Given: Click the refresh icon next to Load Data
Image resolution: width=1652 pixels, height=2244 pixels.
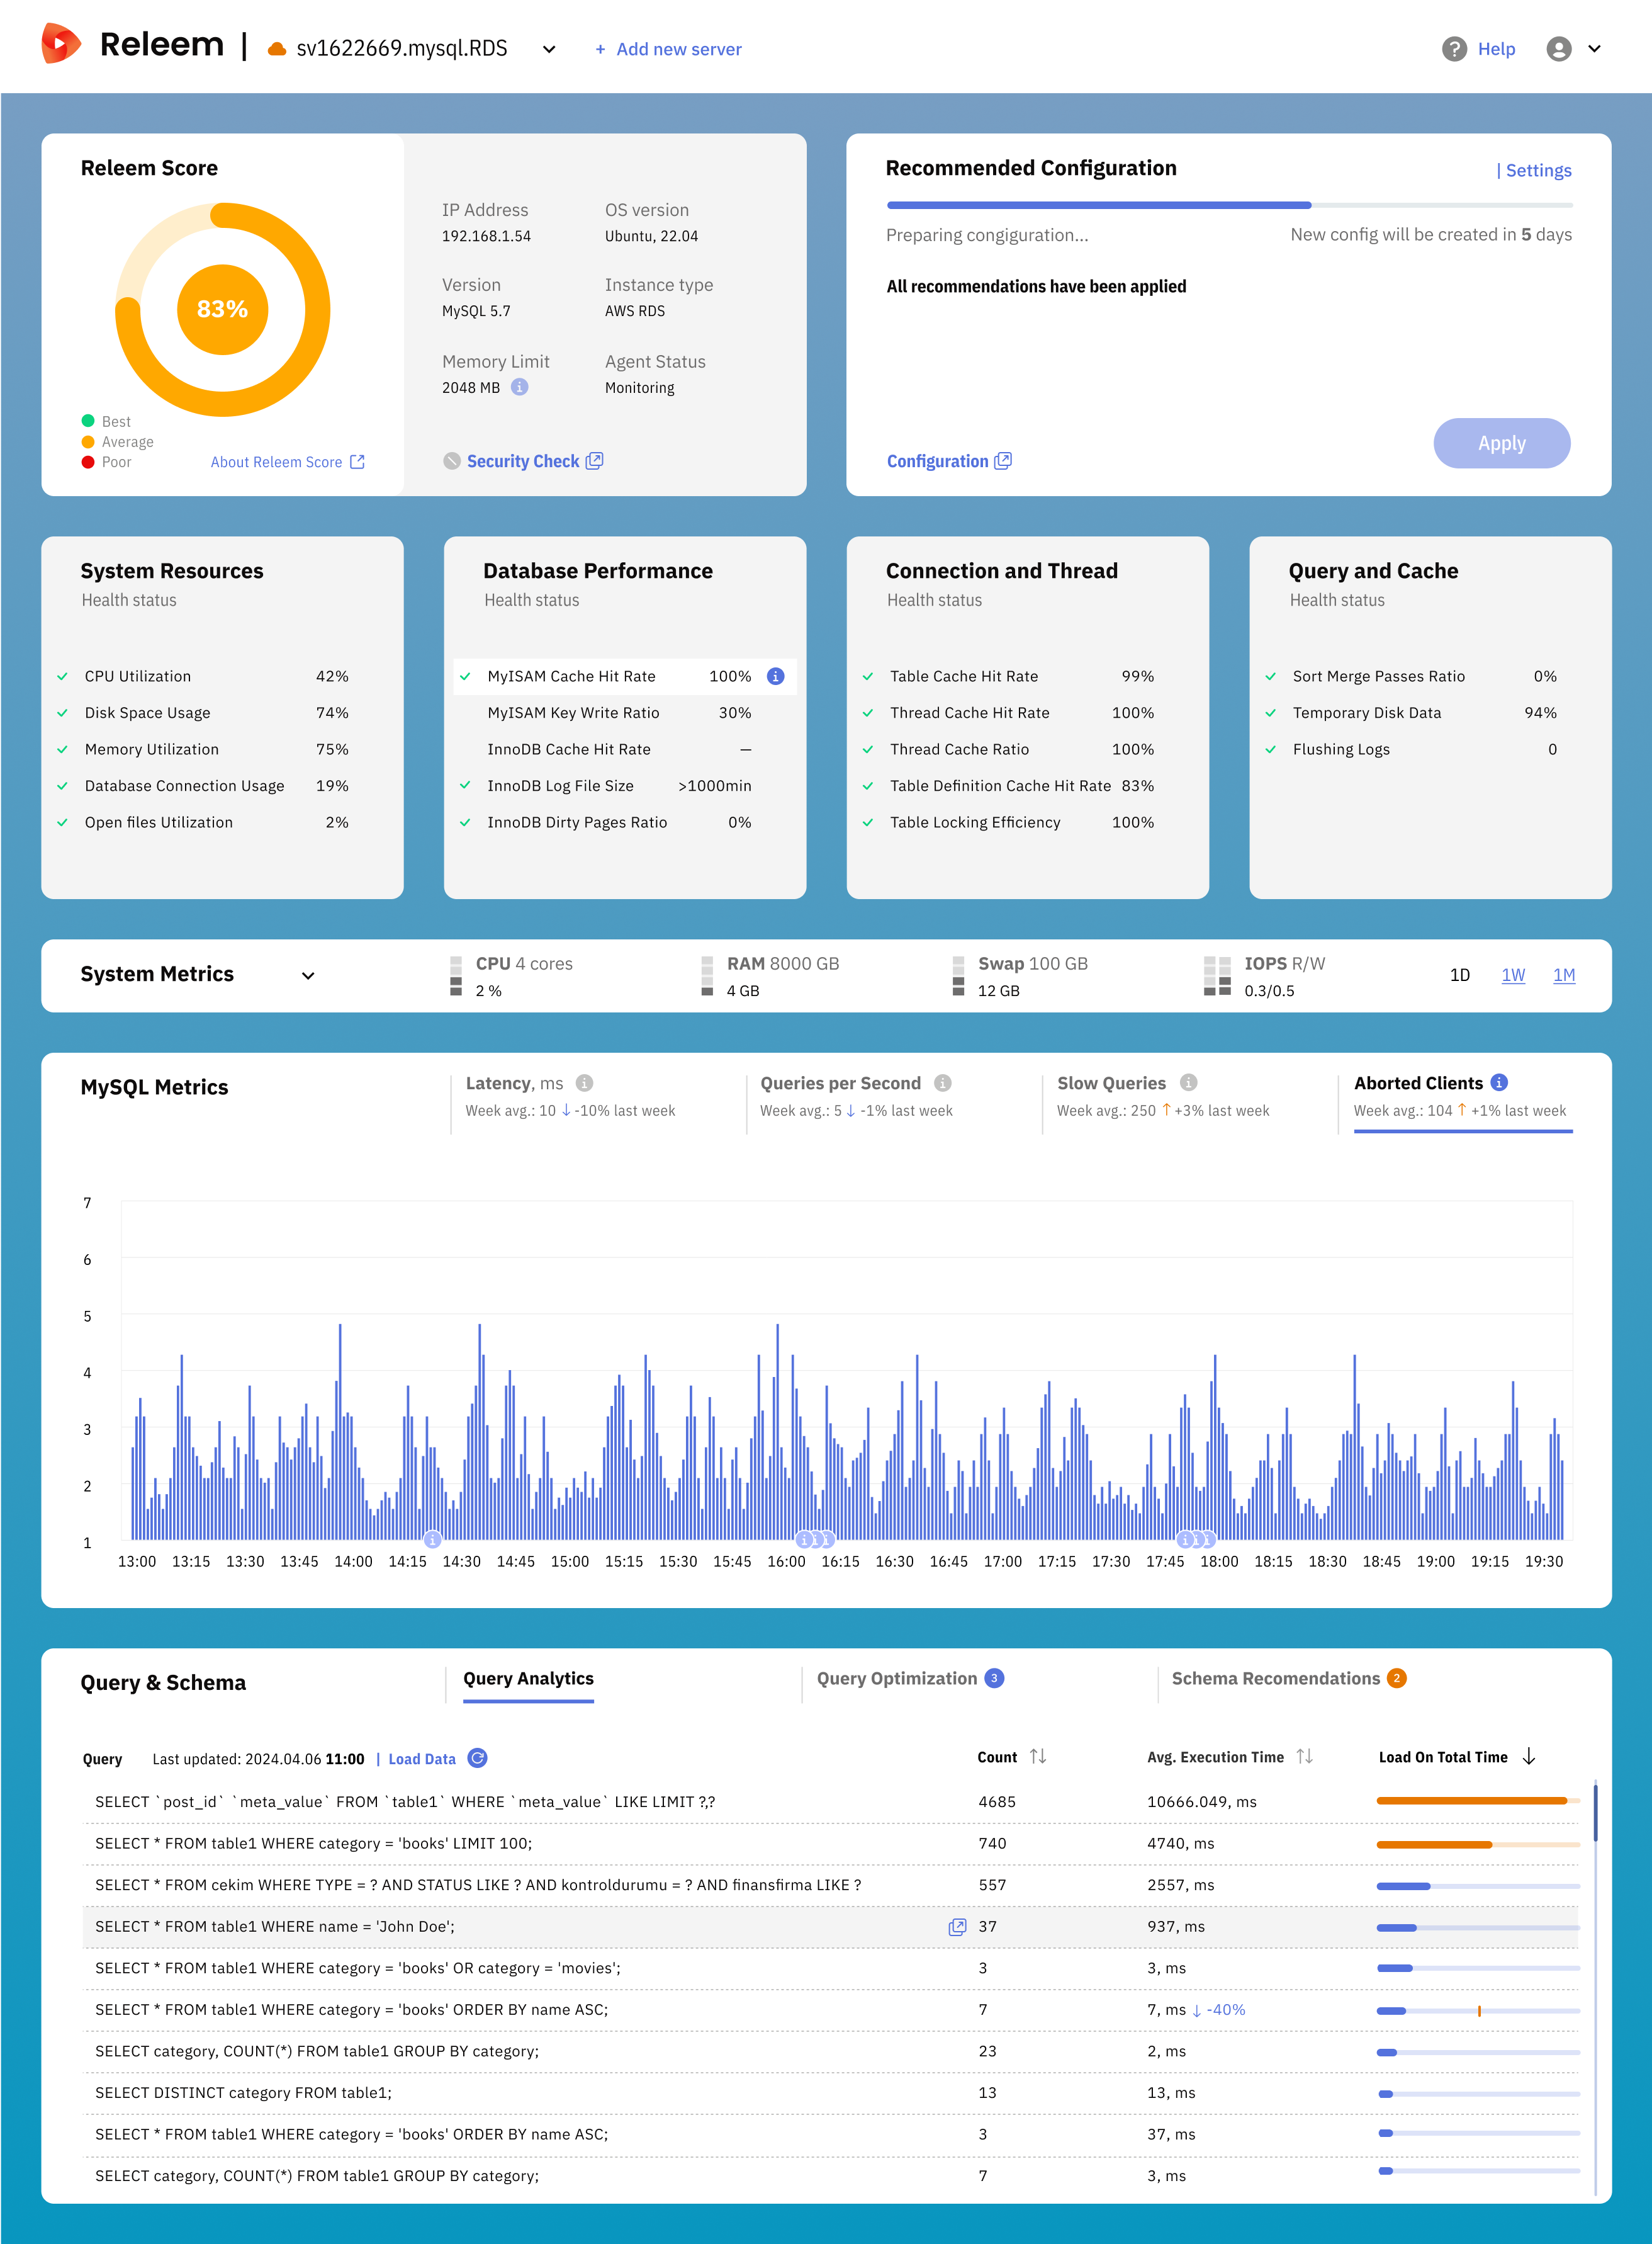Looking at the screenshot, I should [x=478, y=1759].
